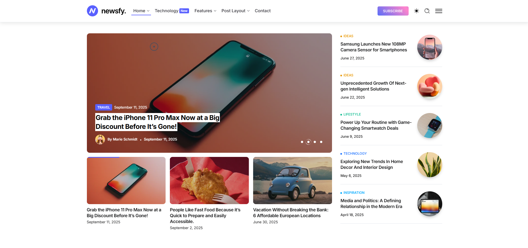Click the iPhone thumbnail card below the slider
This screenshot has height=248, width=528.
[126, 181]
